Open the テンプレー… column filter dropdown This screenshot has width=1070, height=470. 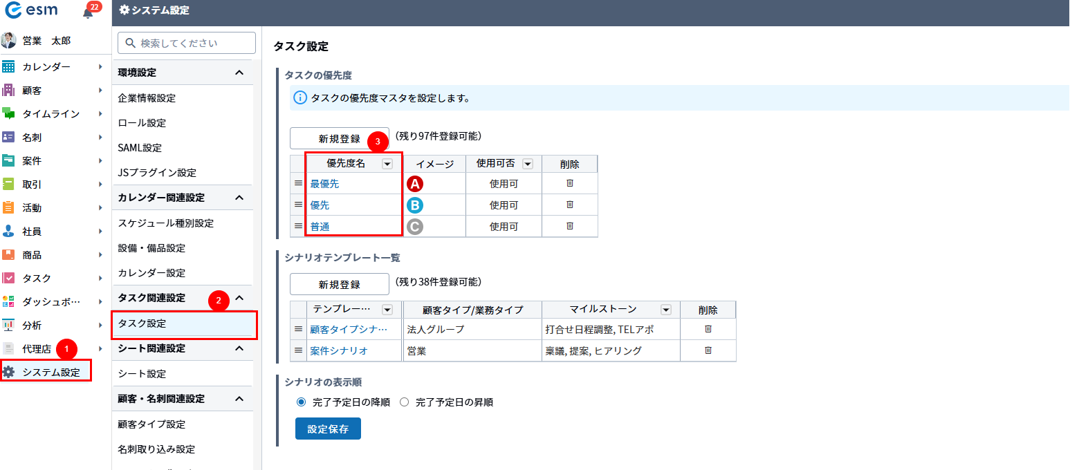[387, 310]
